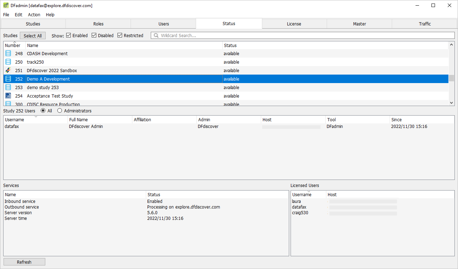Click the Outbound service row
Image resolution: width=458 pixels, height=269 pixels.
coord(146,207)
